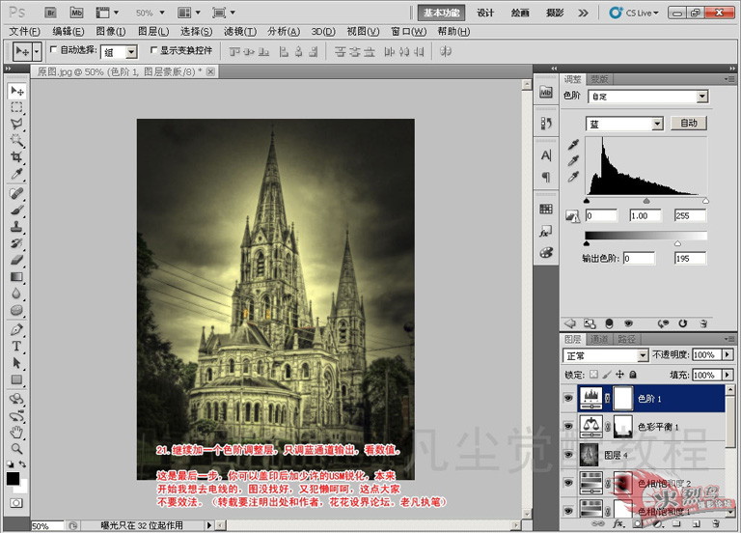The image size is (741, 533).
Task: Open the Levels preset dropdown
Action: 702,97
